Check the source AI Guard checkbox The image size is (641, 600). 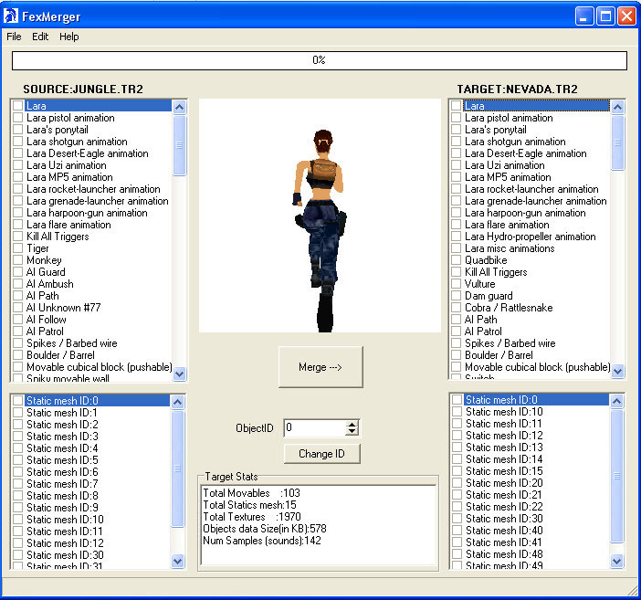click(x=17, y=272)
